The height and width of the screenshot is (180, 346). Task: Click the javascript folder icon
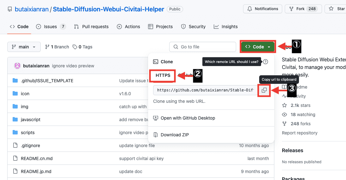pos(15,120)
